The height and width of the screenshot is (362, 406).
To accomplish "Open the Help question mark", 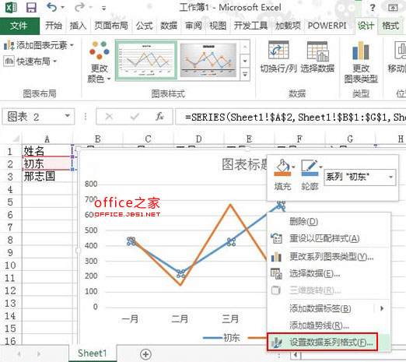I will coord(373,8).
